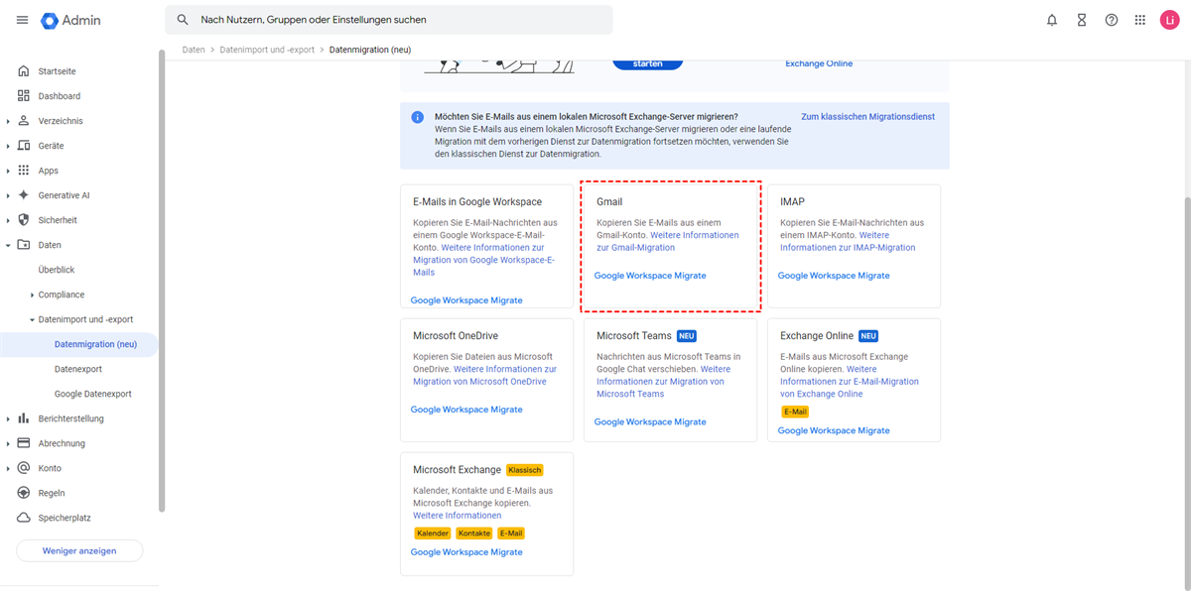Open Microsoft OneDrive's Google Workspace Migrate
The height and width of the screenshot is (591, 1191).
466,410
